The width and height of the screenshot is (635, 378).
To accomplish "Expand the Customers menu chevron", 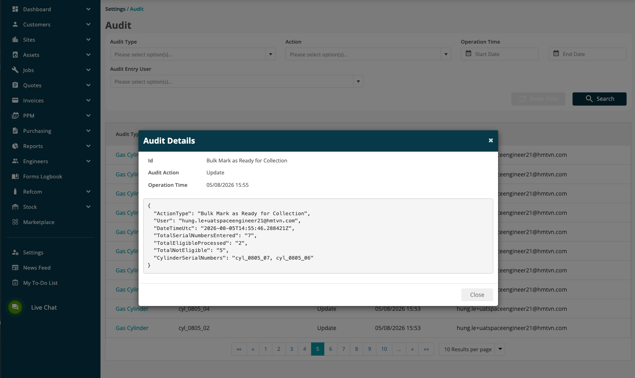I will click(x=88, y=24).
